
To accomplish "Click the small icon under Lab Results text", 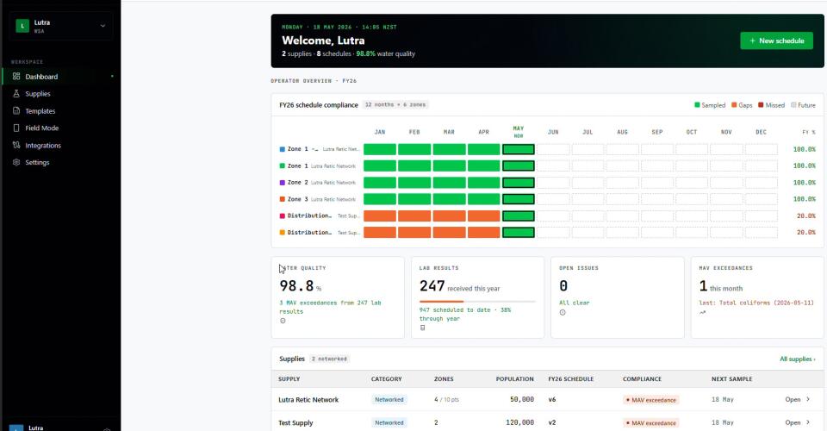I will pyautogui.click(x=422, y=328).
